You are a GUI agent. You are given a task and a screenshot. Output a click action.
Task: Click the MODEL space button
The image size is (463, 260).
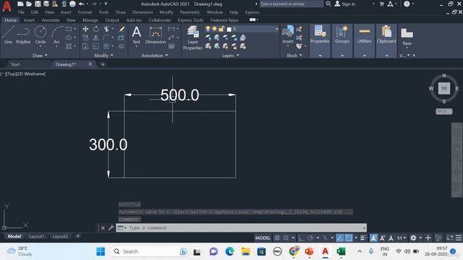[x=263, y=238]
